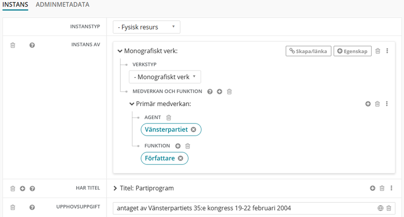
Task: Open Titel: Partiprogram more-options menu
Action: point(391,188)
